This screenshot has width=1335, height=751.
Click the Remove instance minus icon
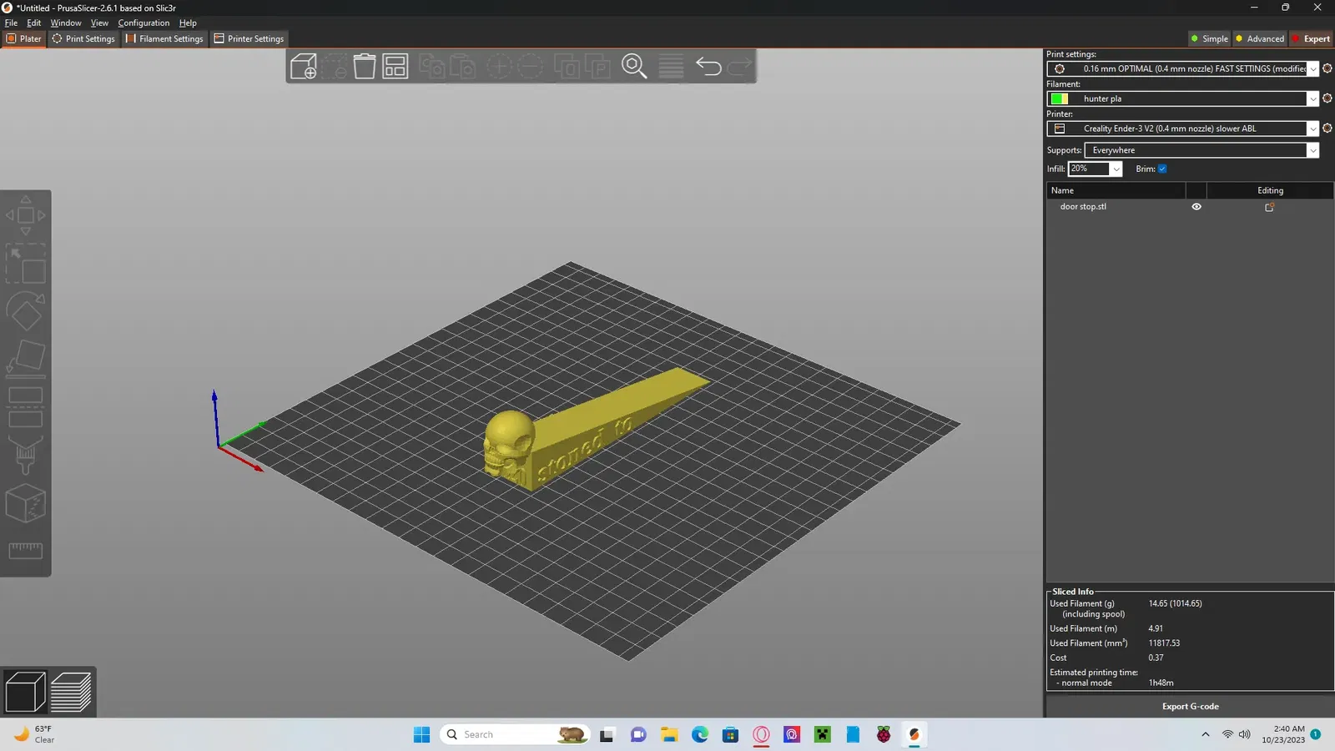530,66
